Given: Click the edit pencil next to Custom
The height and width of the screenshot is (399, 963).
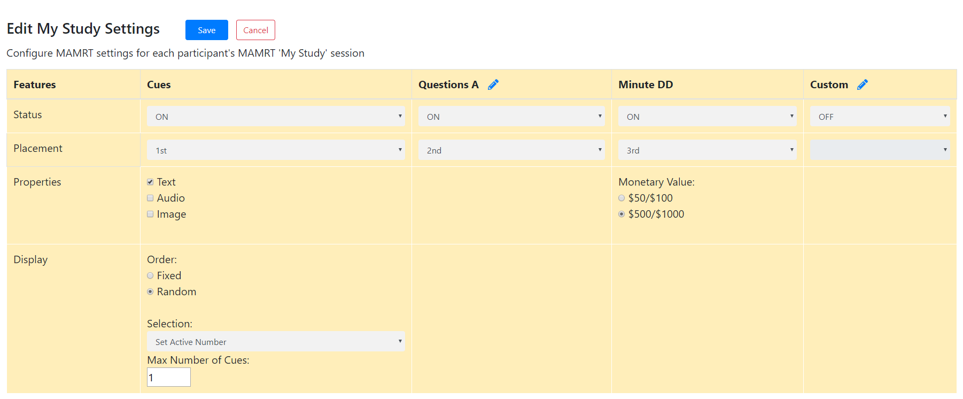Looking at the screenshot, I should [862, 85].
